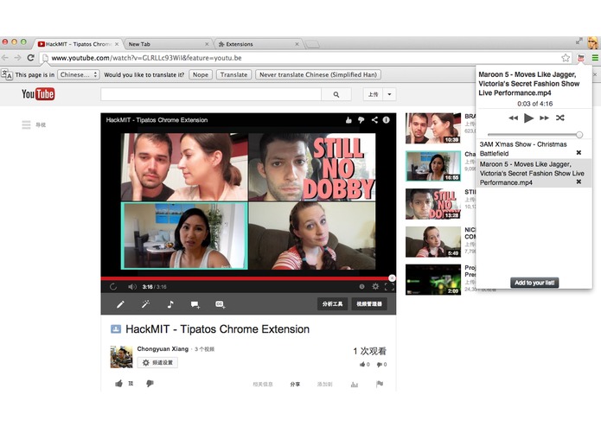Click the YouTube logo

38,94
